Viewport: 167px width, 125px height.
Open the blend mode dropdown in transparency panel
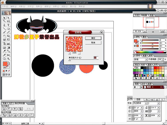click(x=141, y=59)
